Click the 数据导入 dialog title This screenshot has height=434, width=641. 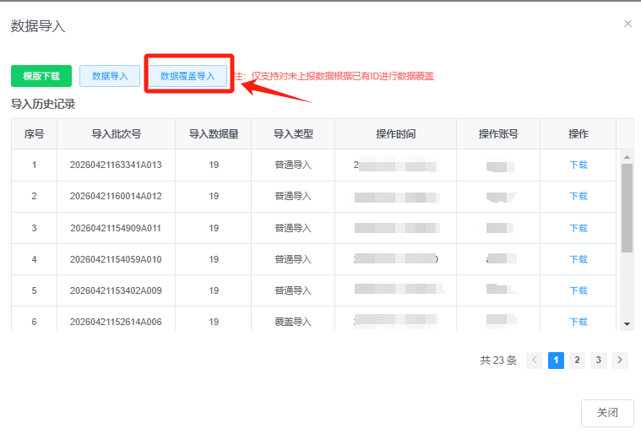click(x=38, y=26)
